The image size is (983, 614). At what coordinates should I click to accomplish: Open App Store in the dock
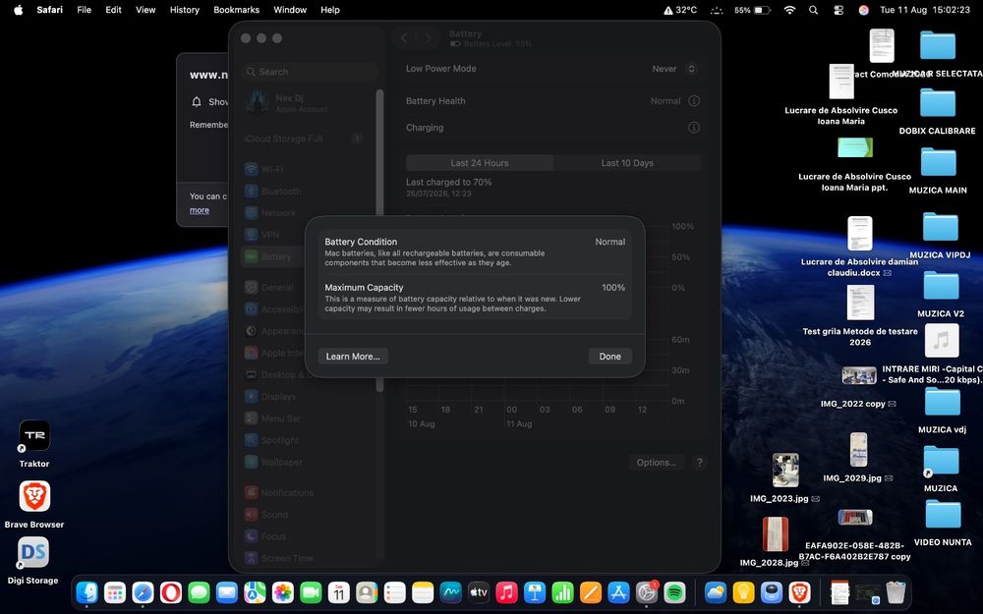tap(618, 592)
